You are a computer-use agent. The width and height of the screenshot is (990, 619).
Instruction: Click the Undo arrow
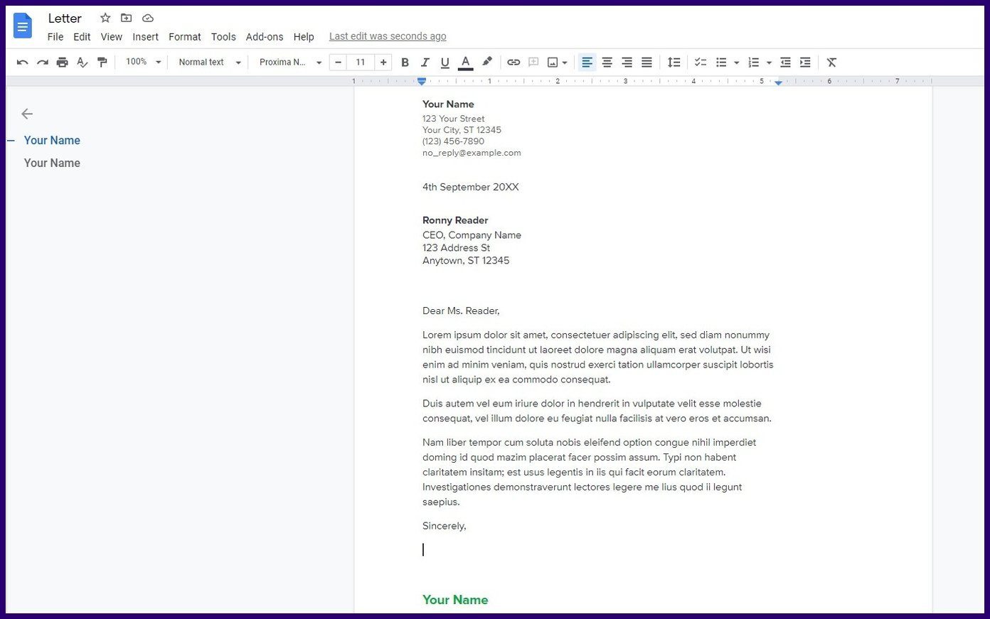pyautogui.click(x=23, y=63)
